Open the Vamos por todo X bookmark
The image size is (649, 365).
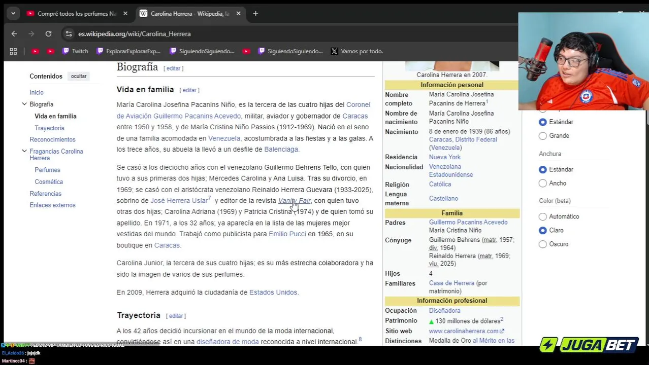pos(357,51)
